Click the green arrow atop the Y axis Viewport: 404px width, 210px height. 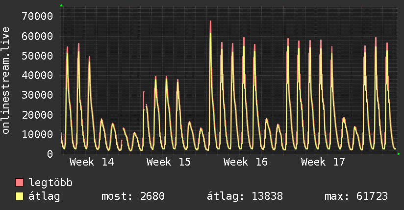pos(61,5)
